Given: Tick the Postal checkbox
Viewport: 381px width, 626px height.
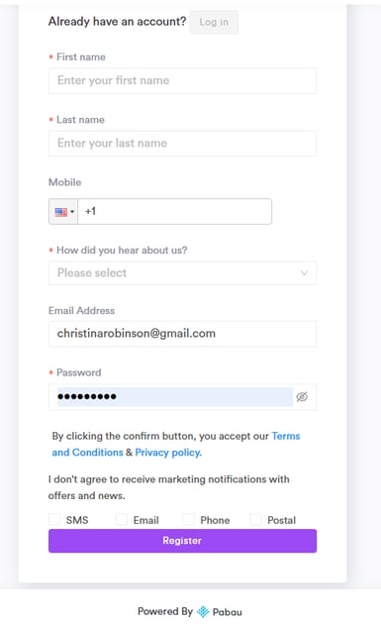Looking at the screenshot, I should tap(255, 519).
